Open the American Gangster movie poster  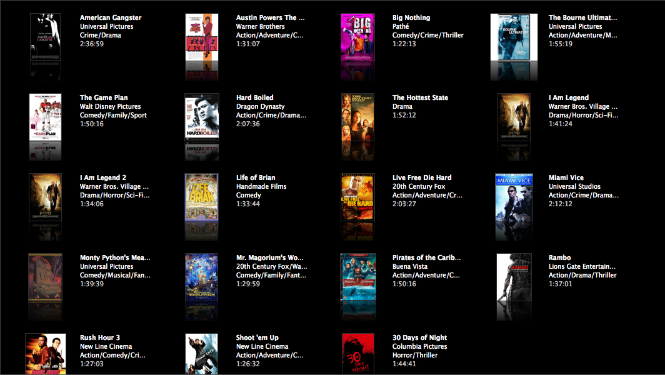pyautogui.click(x=45, y=37)
